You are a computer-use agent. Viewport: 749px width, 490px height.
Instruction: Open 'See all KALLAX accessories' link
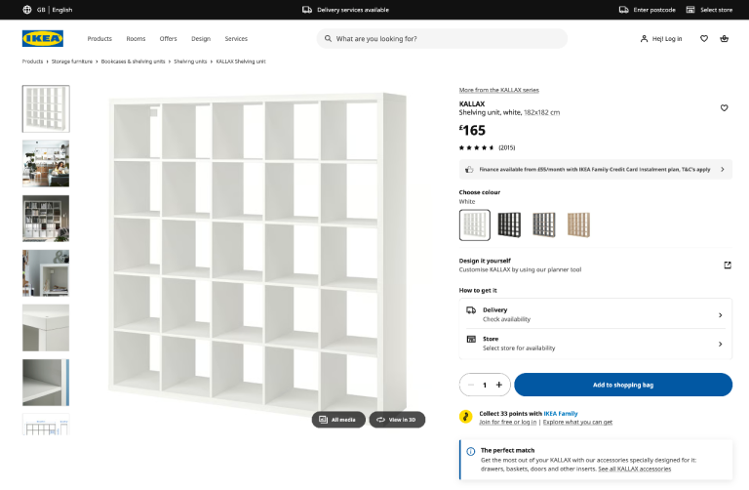click(x=634, y=469)
